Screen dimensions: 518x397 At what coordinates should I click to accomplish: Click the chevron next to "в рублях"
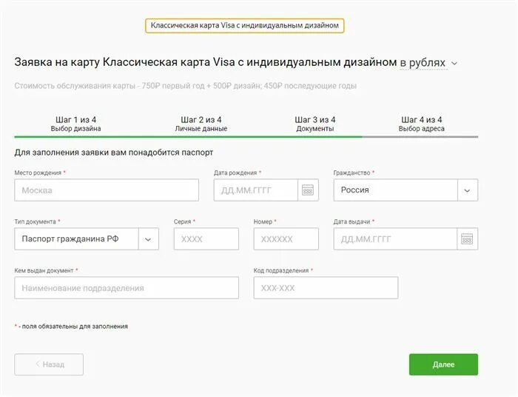[454, 63]
